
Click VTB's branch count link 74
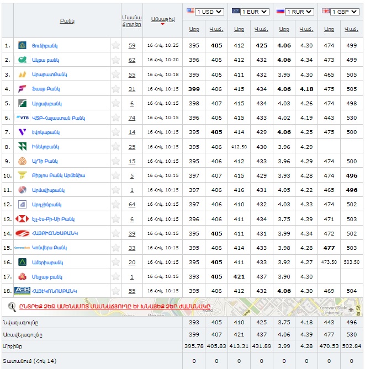(x=132, y=118)
